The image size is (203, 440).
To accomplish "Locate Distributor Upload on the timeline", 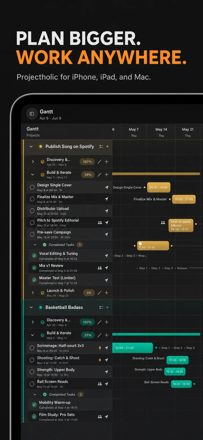I will (107, 211).
